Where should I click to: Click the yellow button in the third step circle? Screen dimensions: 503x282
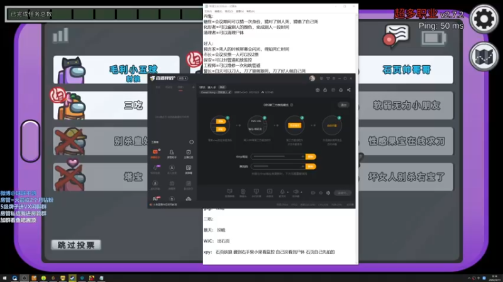pos(294,125)
